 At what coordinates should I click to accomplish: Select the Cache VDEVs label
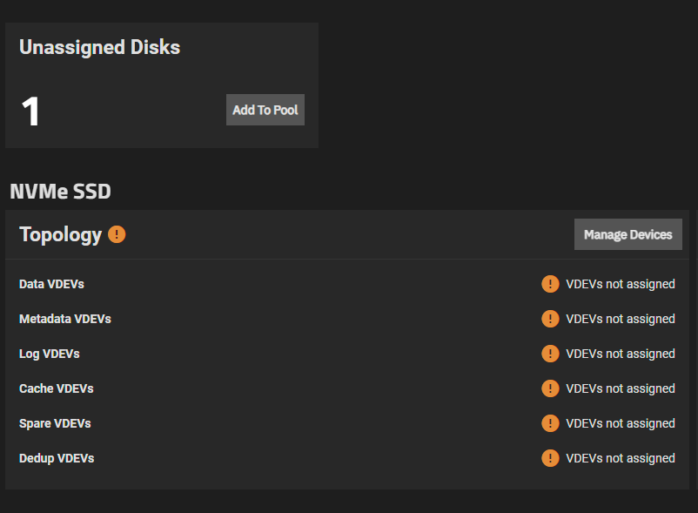click(56, 388)
